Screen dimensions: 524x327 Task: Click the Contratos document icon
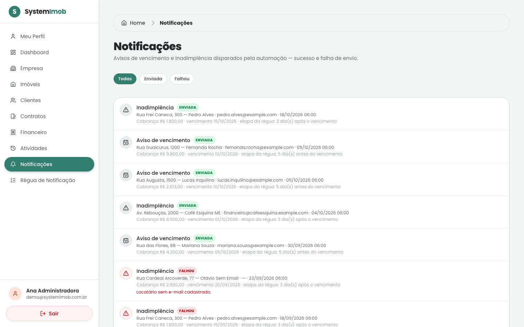(13, 116)
